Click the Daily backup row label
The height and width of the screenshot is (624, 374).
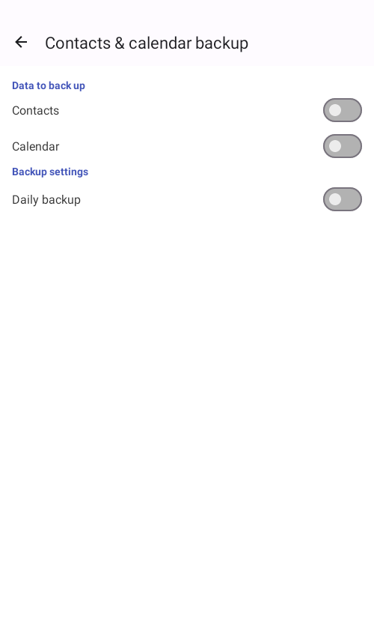coord(46,200)
